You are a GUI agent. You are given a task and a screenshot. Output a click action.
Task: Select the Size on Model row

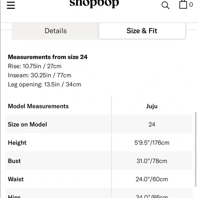click(99, 124)
